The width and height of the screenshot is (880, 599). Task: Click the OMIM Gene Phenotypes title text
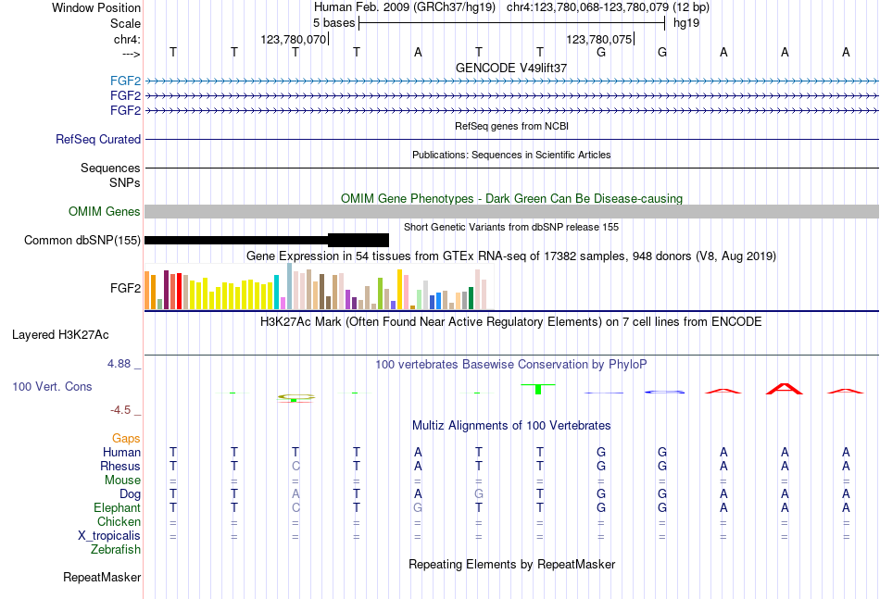[x=511, y=198]
